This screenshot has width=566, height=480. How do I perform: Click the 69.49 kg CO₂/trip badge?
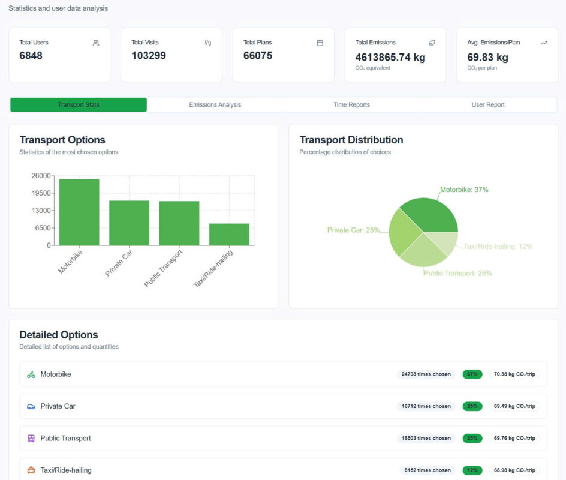[x=514, y=406]
